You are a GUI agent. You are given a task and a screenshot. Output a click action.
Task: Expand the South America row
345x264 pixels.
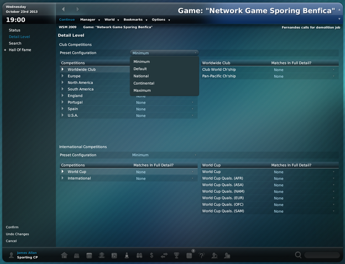62,89
